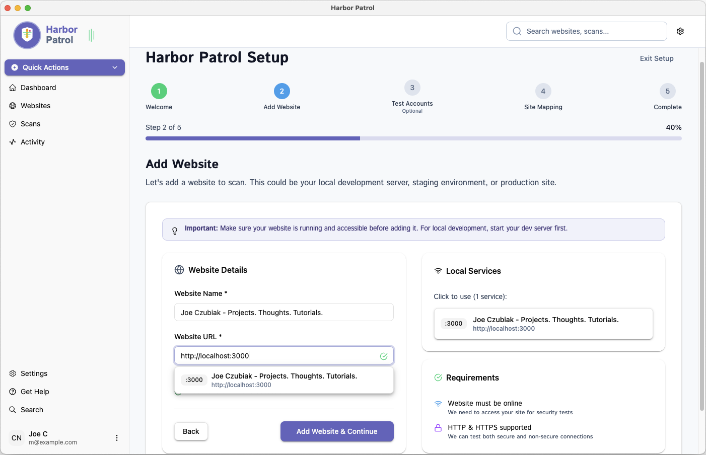Expand the Quick Actions dropdown
Viewport: 706px width, 455px height.
coord(64,67)
